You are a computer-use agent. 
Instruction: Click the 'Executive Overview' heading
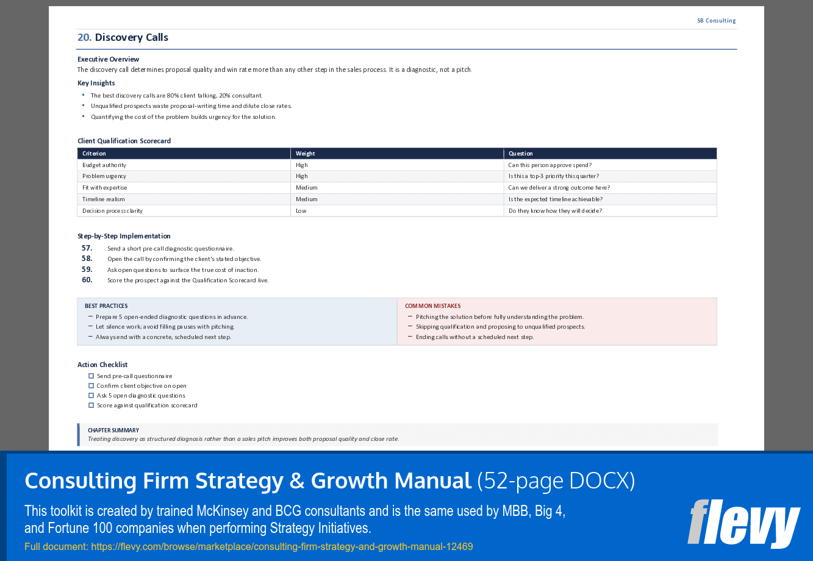[108, 59]
